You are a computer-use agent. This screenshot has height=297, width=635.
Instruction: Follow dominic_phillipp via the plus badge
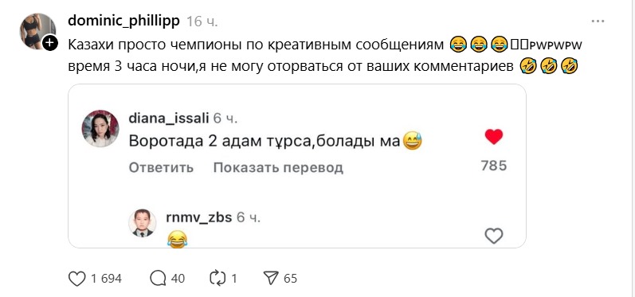click(50, 42)
